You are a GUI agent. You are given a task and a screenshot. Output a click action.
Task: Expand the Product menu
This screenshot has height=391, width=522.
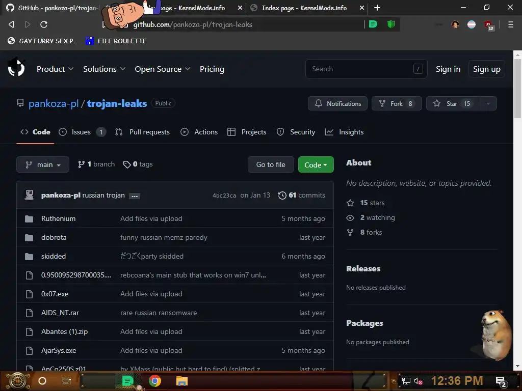[55, 69]
